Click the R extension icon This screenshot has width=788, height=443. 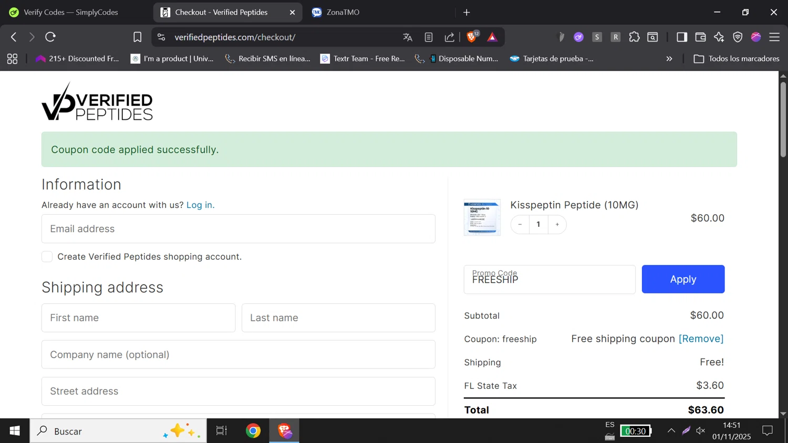click(616, 37)
